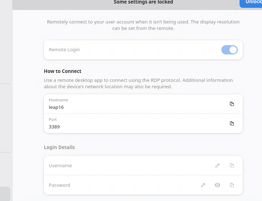262x201 pixels.
Task: Click the "Login Details" section heading
Action: click(x=59, y=147)
